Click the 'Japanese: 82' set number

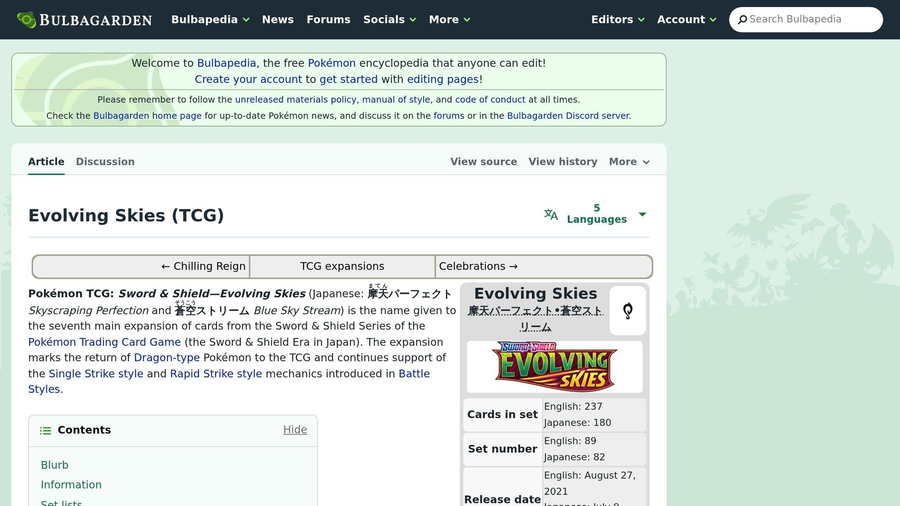point(574,457)
